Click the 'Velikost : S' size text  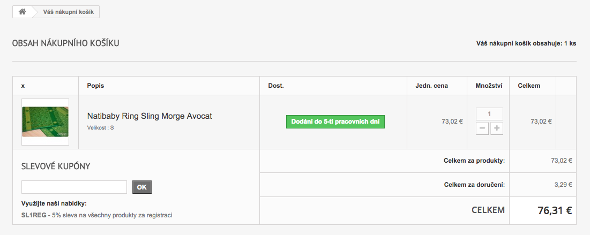coord(100,128)
